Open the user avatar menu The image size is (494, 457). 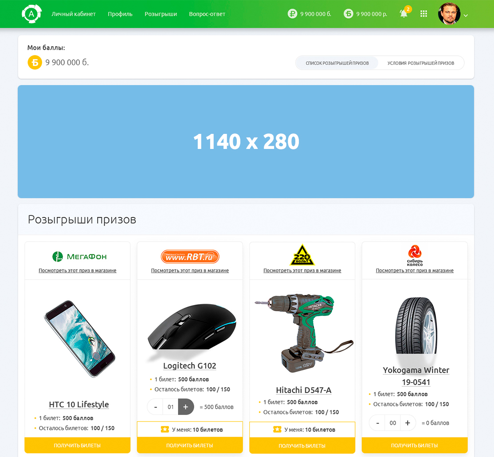click(x=449, y=14)
